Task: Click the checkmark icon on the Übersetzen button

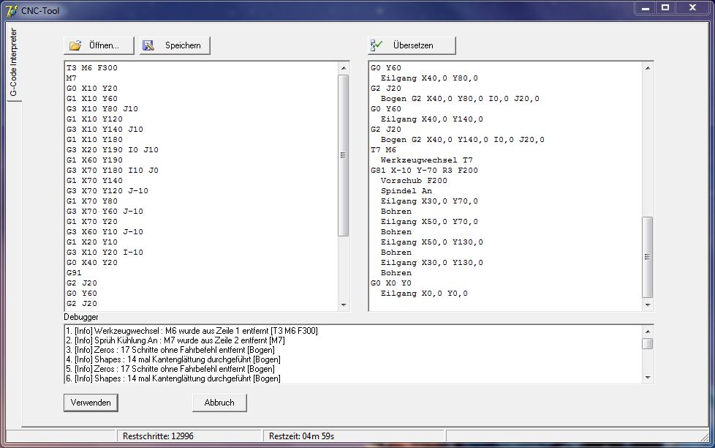Action: (x=377, y=45)
